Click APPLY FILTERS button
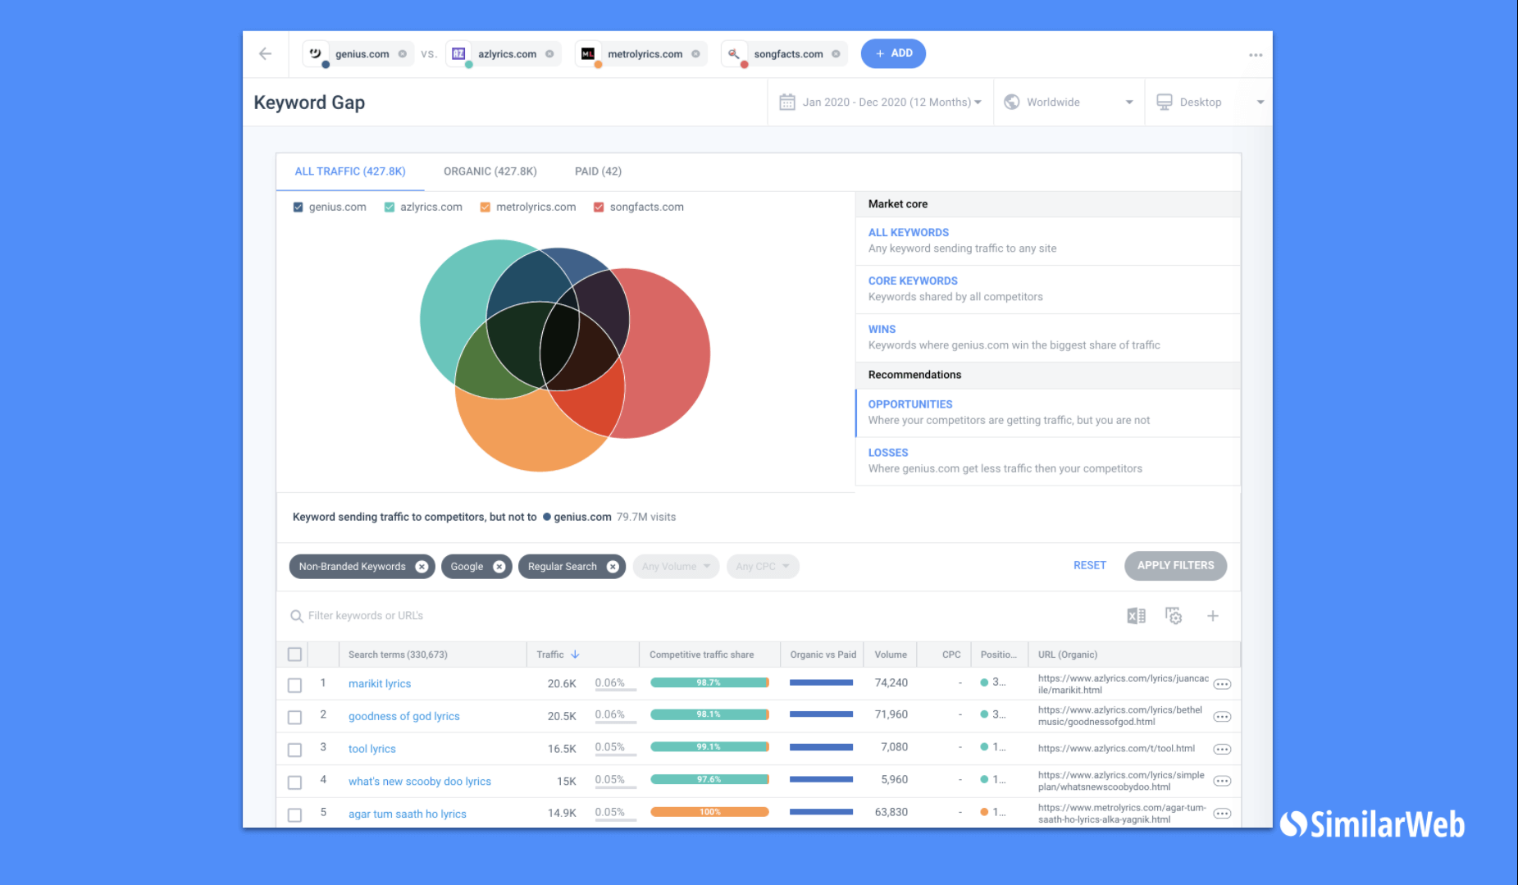1518x885 pixels. click(1175, 566)
